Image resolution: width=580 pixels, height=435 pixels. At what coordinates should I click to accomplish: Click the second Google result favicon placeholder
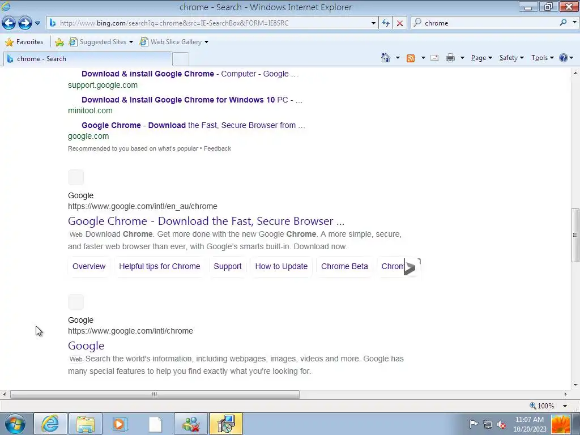pyautogui.click(x=76, y=302)
